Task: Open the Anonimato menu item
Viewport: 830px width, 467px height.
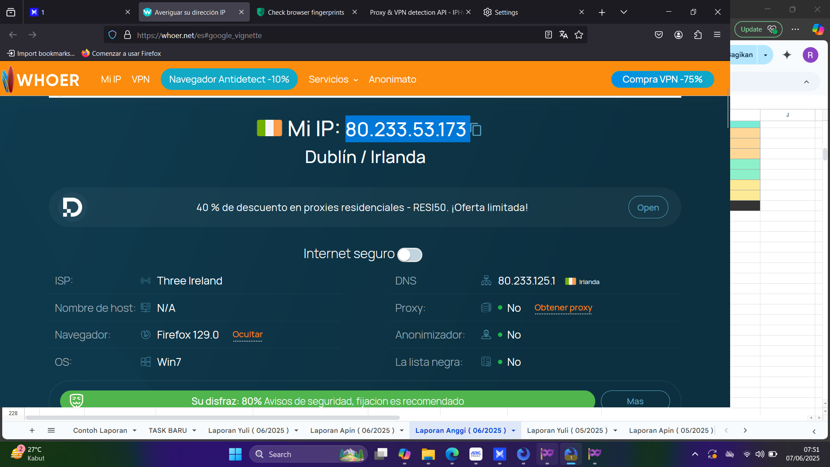Action: (x=393, y=80)
